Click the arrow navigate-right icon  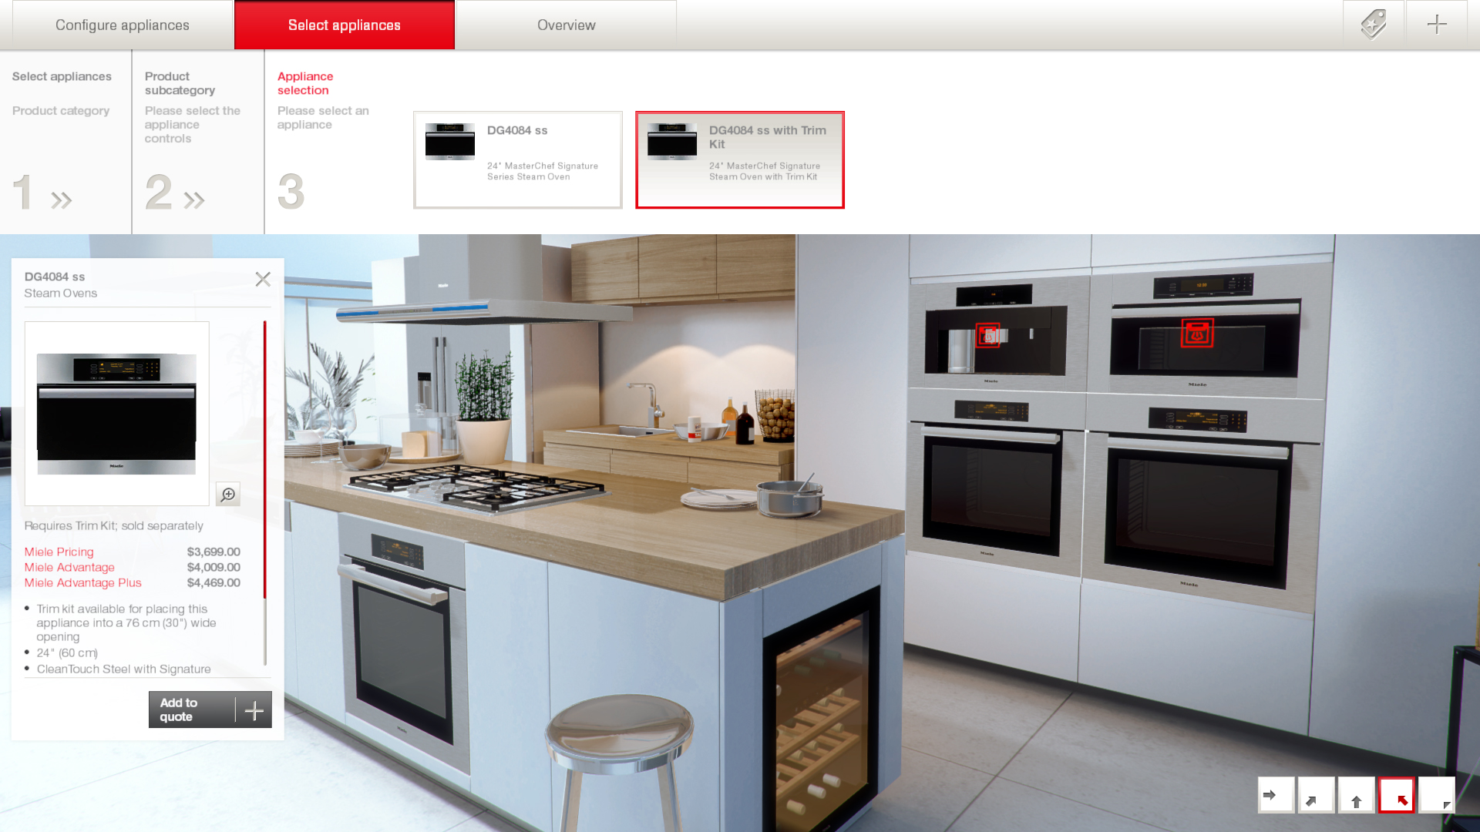tap(1276, 796)
